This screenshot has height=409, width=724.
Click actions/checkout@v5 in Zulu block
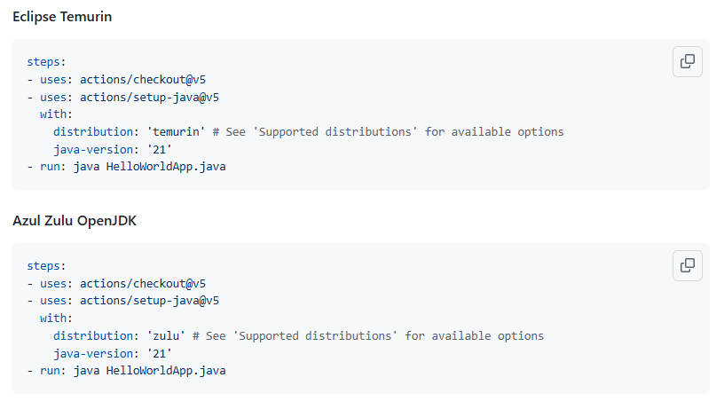point(143,283)
